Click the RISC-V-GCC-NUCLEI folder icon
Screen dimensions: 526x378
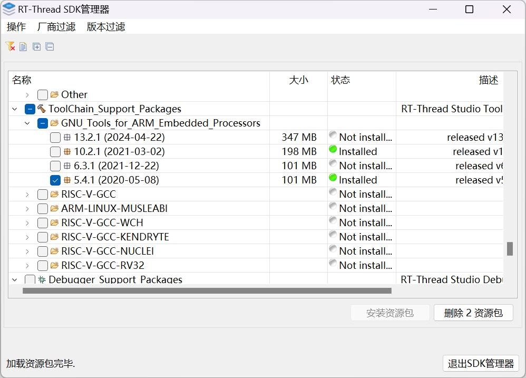54,251
